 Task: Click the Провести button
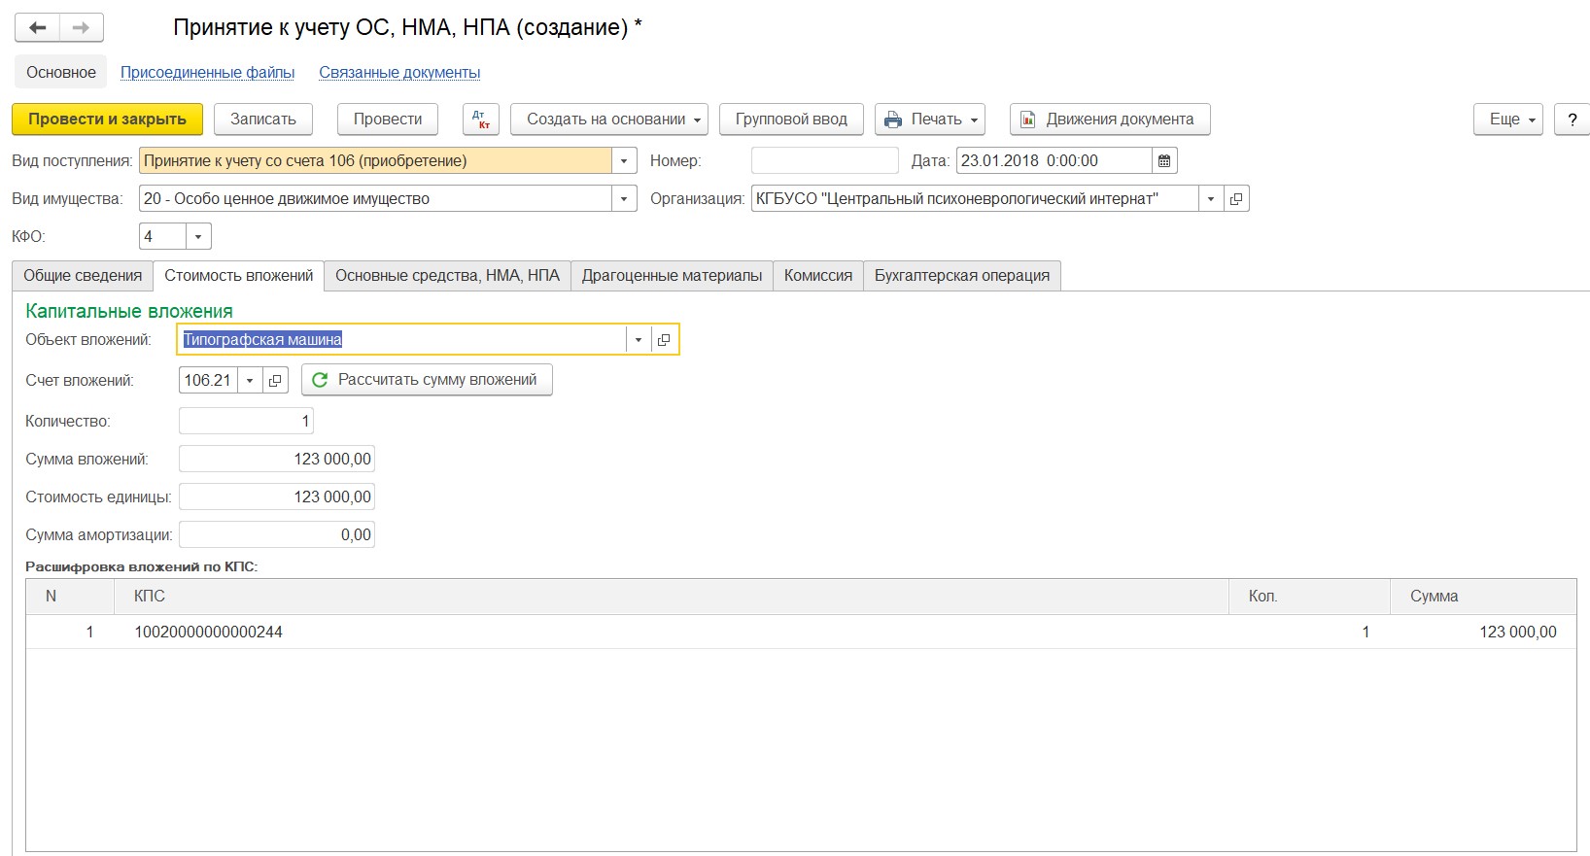click(388, 120)
